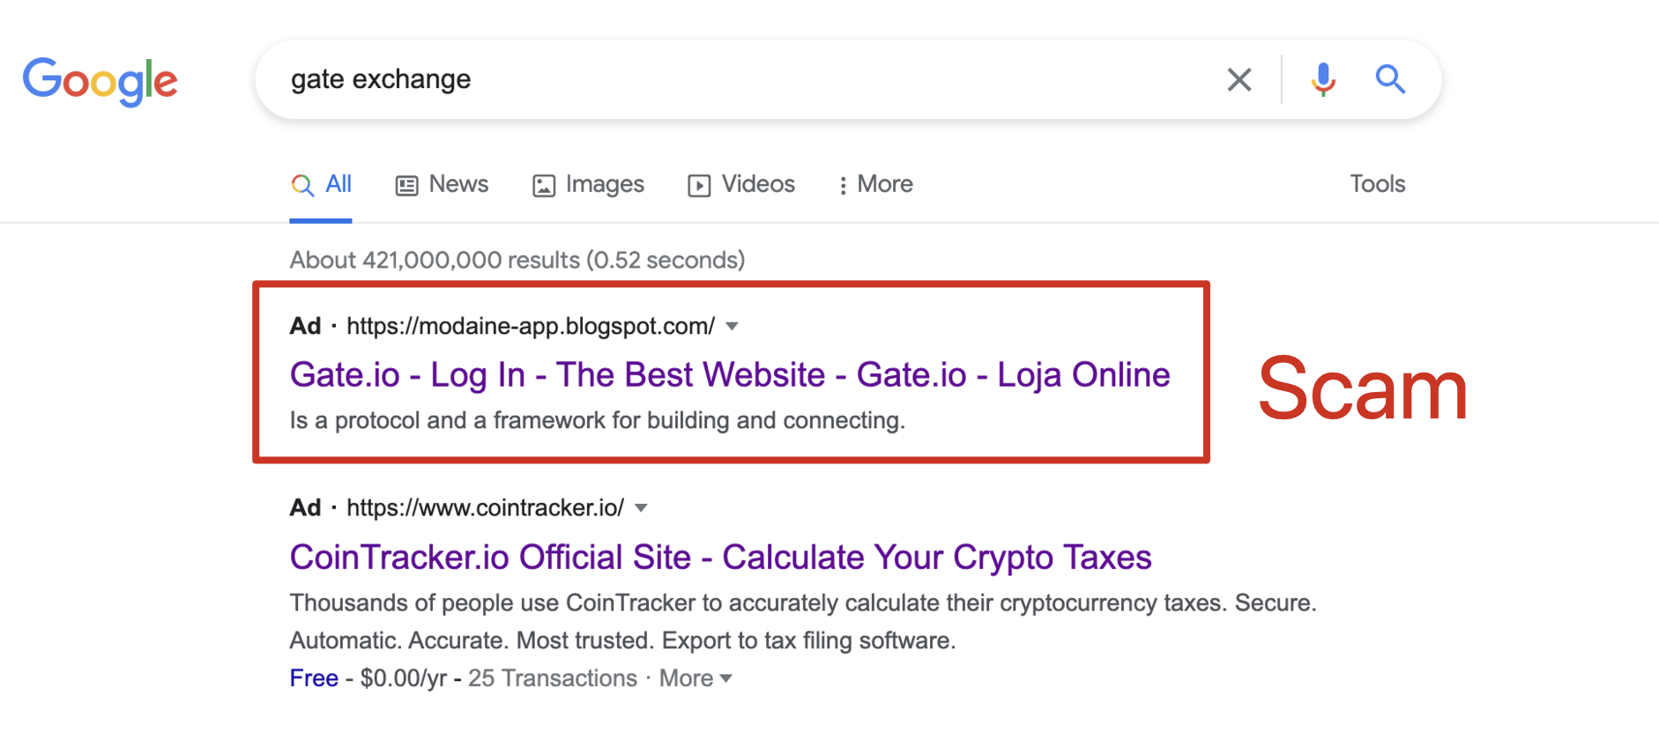Screen dimensions: 1659x740
Task: Click the Google logo
Action: click(x=100, y=81)
